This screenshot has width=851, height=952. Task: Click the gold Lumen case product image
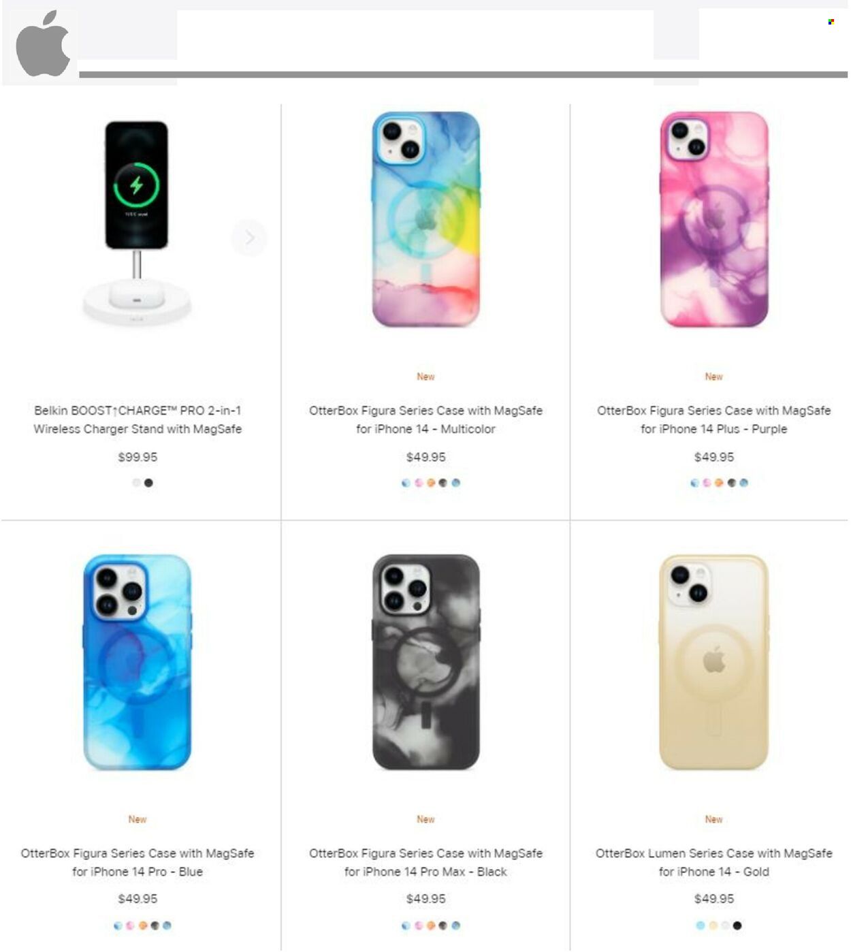713,662
